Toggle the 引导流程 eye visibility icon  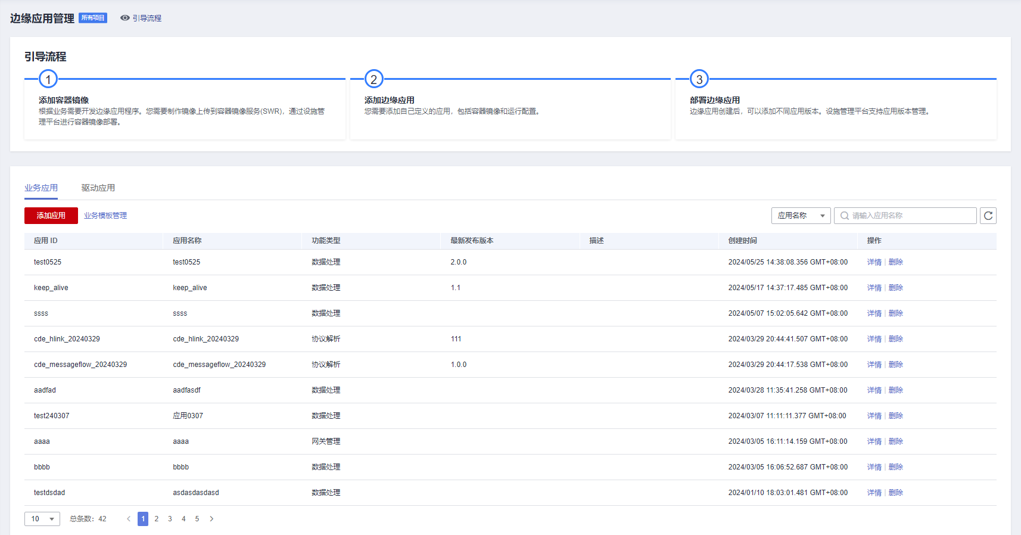[x=125, y=18]
